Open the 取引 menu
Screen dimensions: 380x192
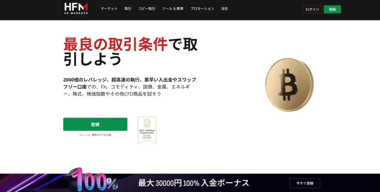click(128, 9)
